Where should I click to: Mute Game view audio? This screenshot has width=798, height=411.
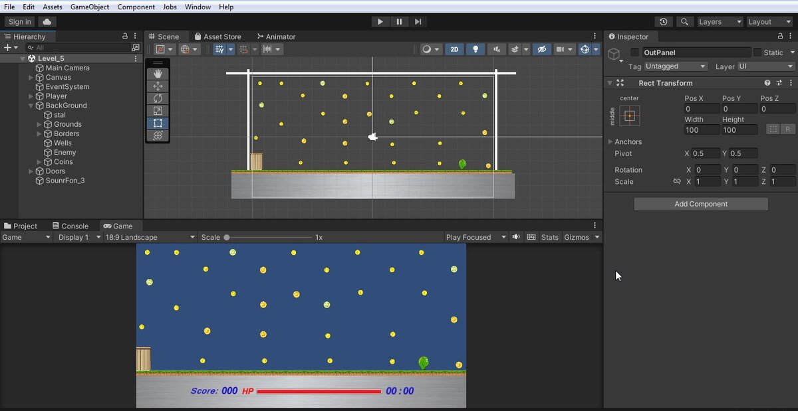click(516, 237)
